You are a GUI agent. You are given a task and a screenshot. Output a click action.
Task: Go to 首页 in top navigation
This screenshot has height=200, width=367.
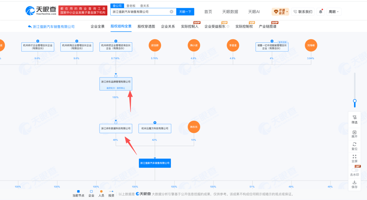tap(208, 12)
